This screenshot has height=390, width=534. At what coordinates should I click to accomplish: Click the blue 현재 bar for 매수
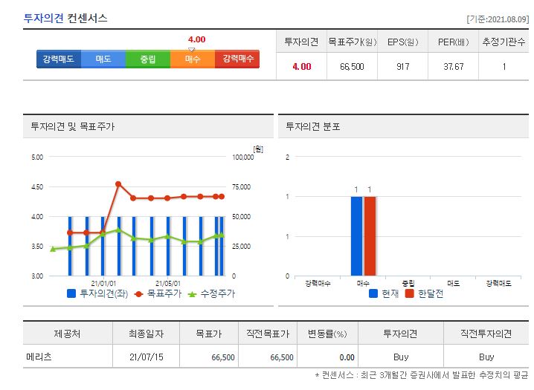[x=356, y=236]
